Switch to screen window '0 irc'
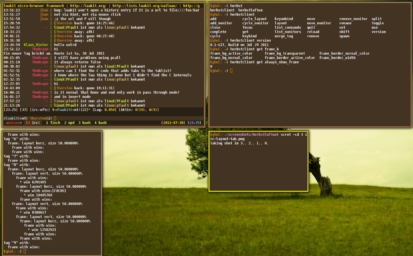 coord(34,122)
